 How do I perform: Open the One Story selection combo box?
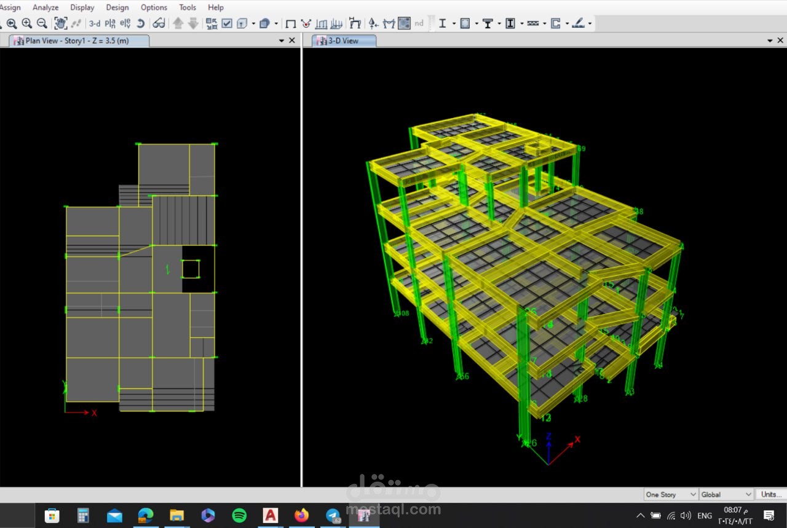[x=671, y=494]
